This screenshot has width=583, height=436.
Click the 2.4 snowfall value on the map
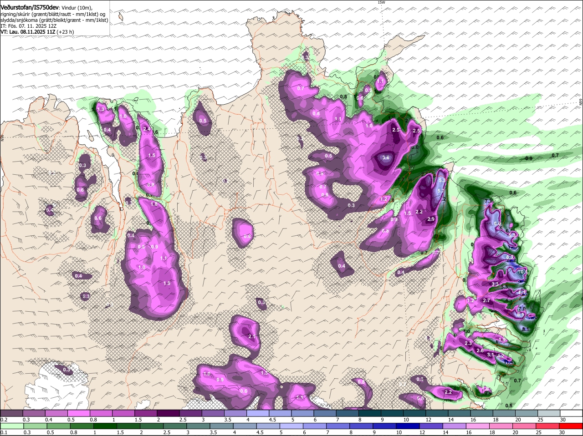click(x=147, y=129)
